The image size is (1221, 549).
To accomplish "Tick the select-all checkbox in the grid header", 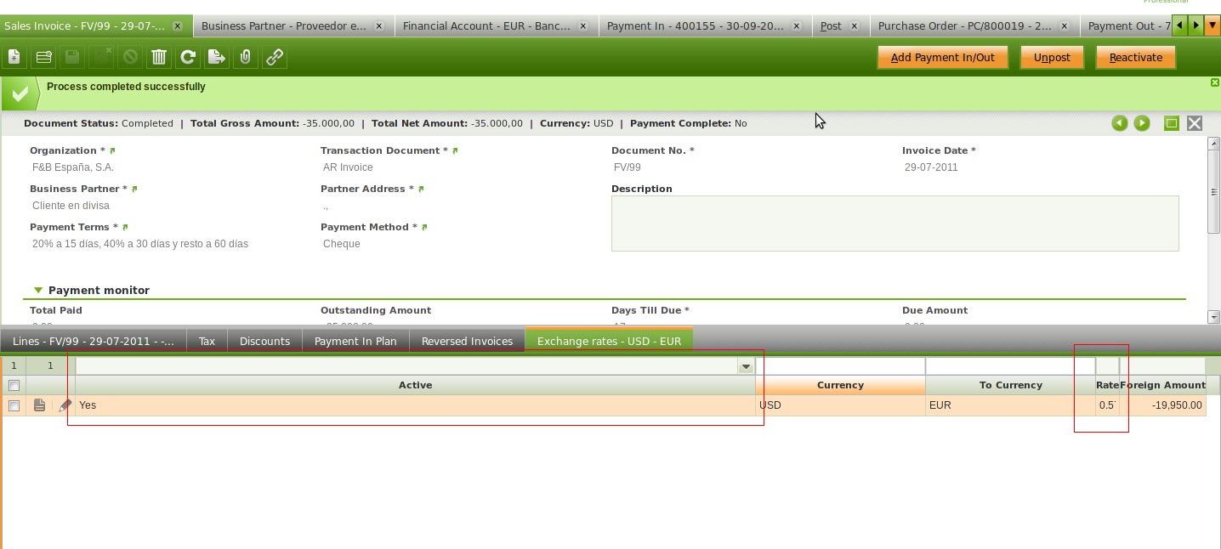I will [x=14, y=385].
